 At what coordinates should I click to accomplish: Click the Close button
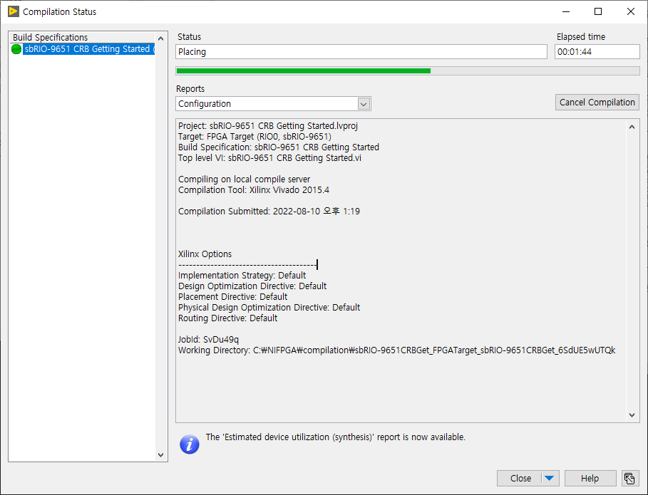coord(520,479)
